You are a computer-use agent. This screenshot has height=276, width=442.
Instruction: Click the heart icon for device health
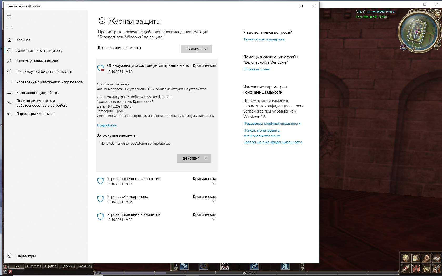pyautogui.click(x=9, y=103)
